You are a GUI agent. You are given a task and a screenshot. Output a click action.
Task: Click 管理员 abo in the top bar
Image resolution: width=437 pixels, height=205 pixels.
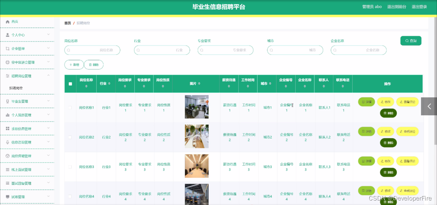pyautogui.click(x=372, y=7)
